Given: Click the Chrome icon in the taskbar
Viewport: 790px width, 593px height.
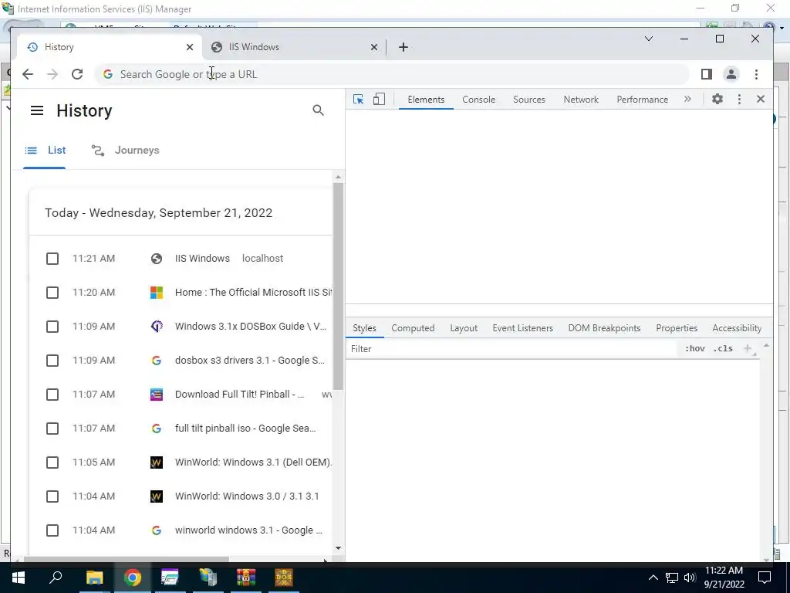Looking at the screenshot, I should 133,578.
